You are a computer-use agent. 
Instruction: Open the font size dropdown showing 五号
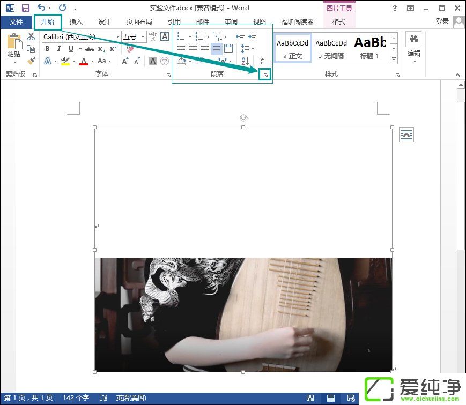(x=143, y=36)
